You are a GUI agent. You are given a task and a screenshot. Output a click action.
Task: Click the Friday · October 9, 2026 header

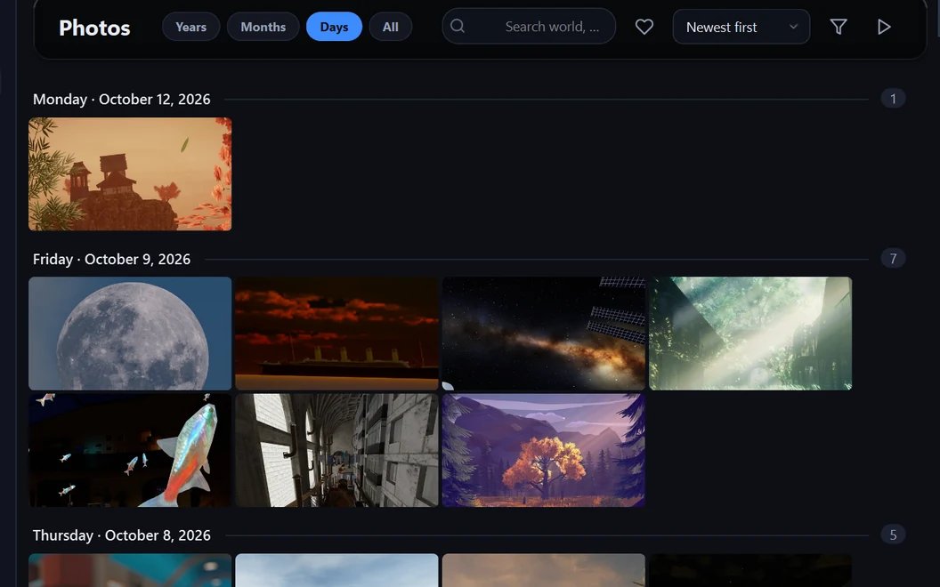point(111,260)
